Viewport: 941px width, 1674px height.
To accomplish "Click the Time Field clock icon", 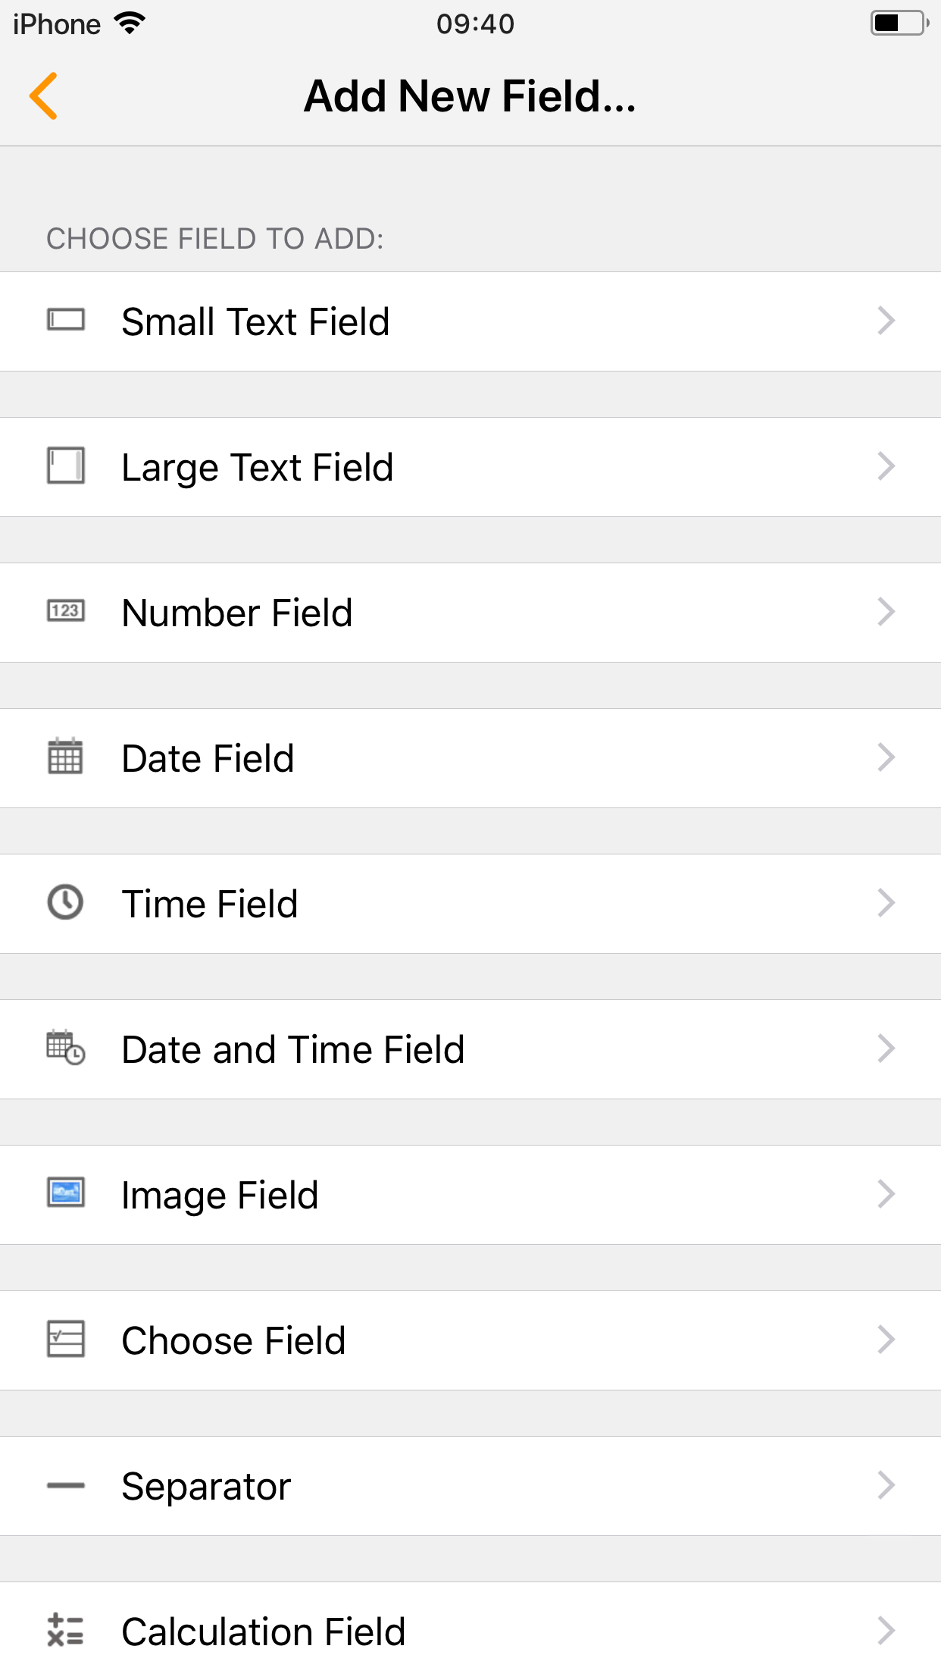I will [x=66, y=902].
